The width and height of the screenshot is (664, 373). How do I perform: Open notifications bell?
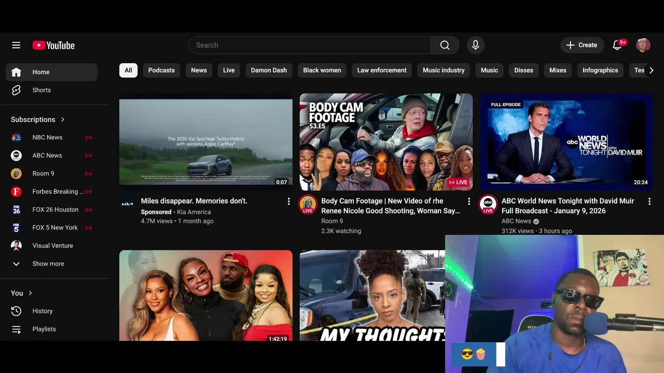click(x=617, y=45)
